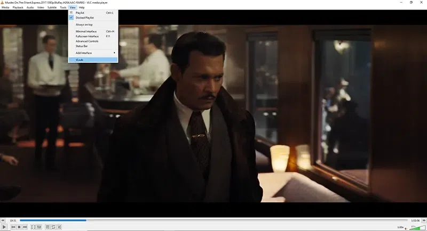
Task: Mute audio via speaker icon
Action: (406, 228)
